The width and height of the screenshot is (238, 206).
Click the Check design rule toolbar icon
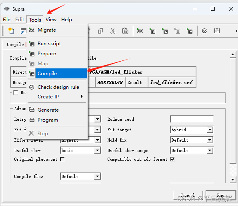click(x=204, y=31)
